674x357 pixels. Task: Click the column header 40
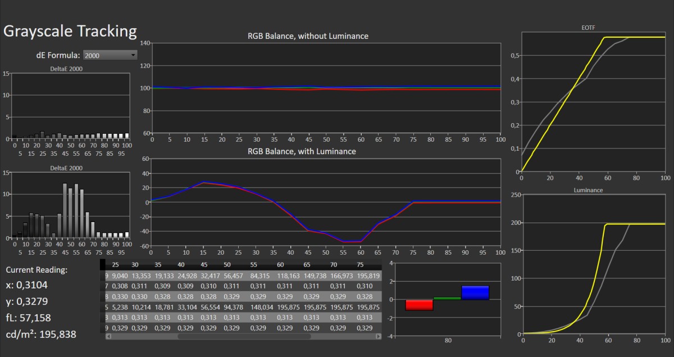pos(181,265)
